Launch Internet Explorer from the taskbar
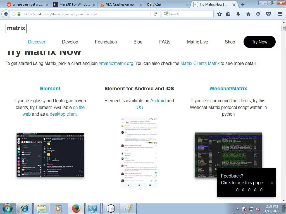 coord(25,208)
